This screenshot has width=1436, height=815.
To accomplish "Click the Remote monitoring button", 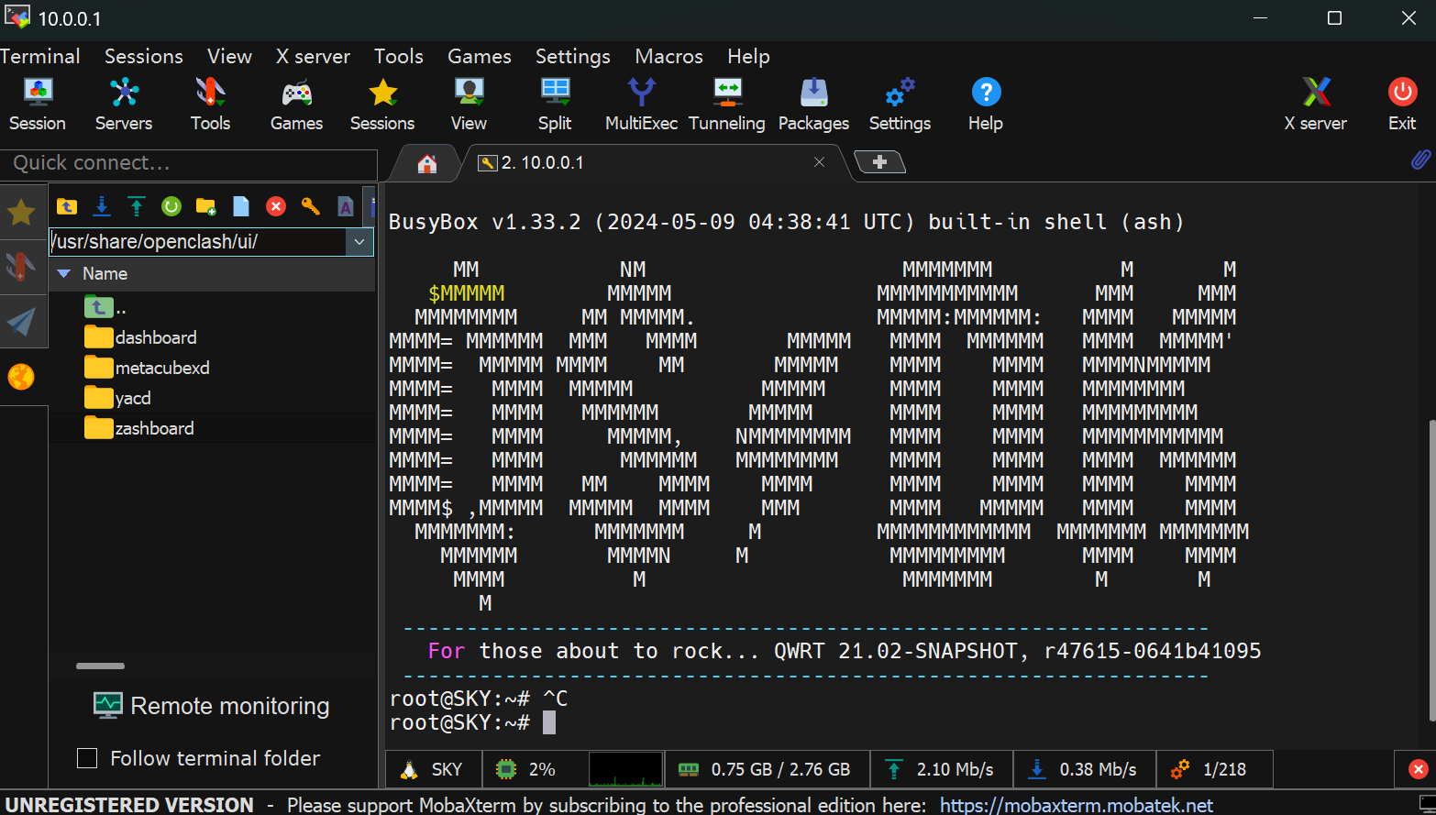I will click(212, 706).
